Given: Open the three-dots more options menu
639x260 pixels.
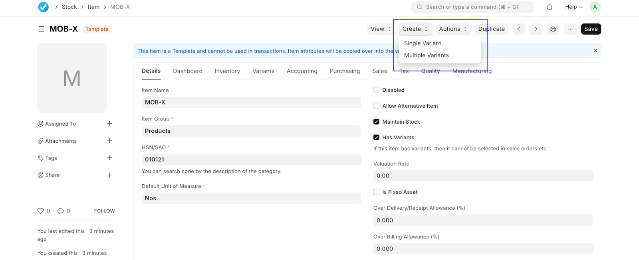Looking at the screenshot, I should tap(570, 29).
